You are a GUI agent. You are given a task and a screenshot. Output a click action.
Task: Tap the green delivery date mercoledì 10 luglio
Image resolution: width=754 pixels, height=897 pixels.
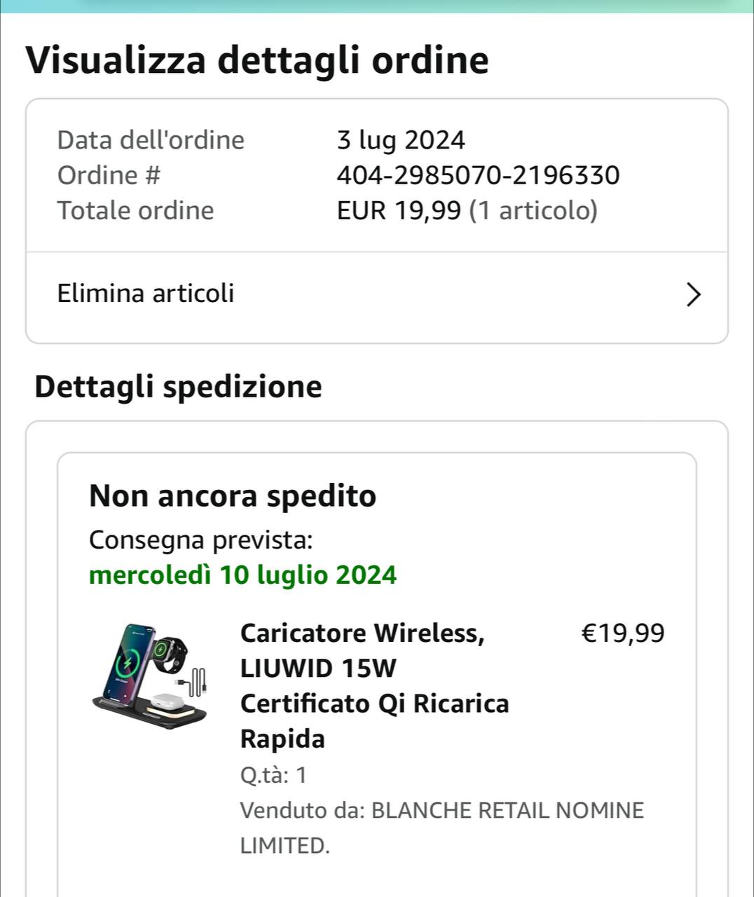pyautogui.click(x=242, y=575)
